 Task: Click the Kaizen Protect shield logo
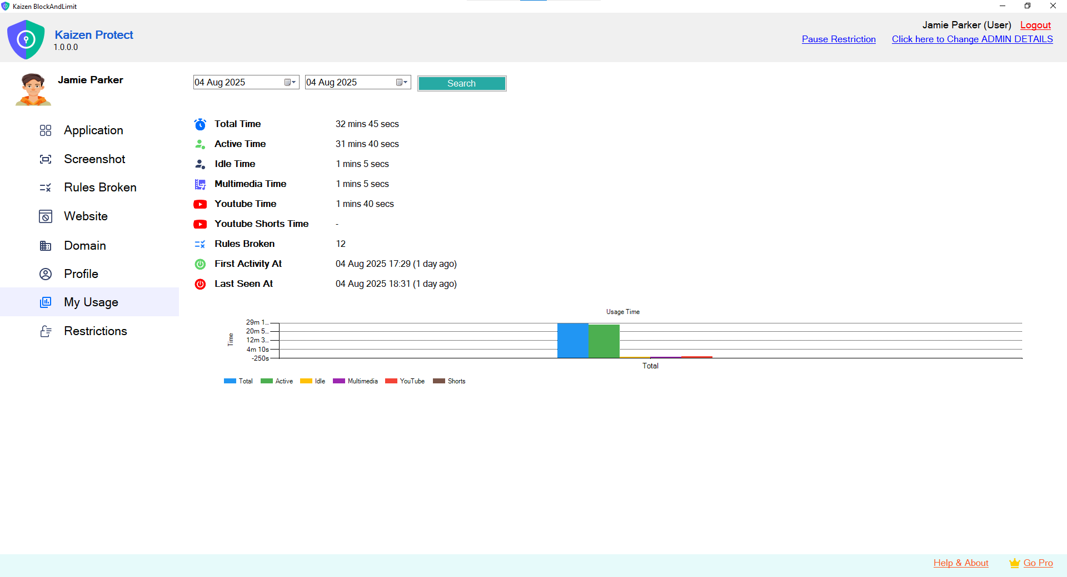tap(26, 39)
